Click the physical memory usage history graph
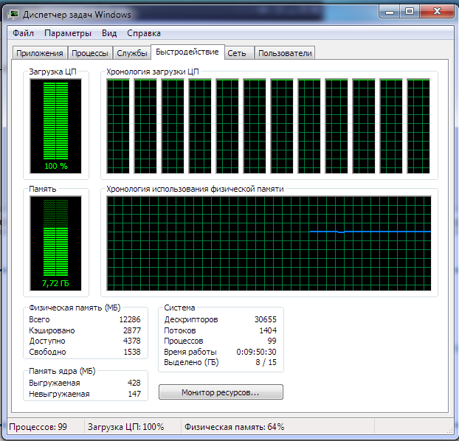Viewport: 459px width, 441px height. [x=269, y=243]
